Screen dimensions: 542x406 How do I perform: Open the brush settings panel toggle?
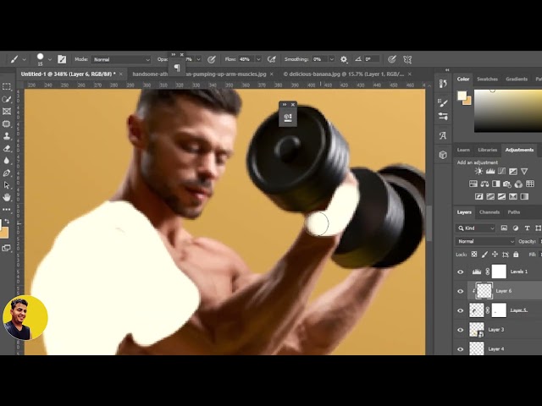point(62,59)
